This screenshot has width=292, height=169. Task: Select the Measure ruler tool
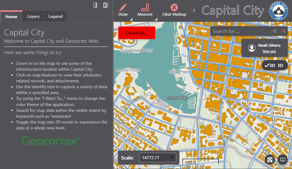[x=145, y=8]
